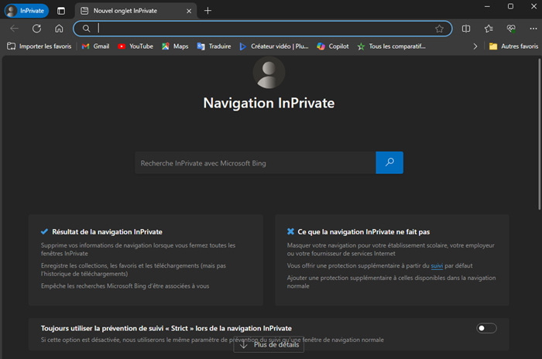Image resolution: width=542 pixels, height=359 pixels.
Task: Click the back navigation arrow
Action: (14, 29)
